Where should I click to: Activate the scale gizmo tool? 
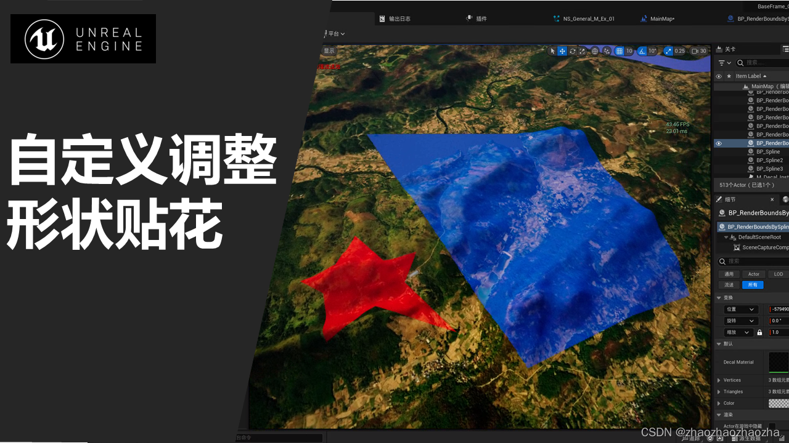coord(582,51)
